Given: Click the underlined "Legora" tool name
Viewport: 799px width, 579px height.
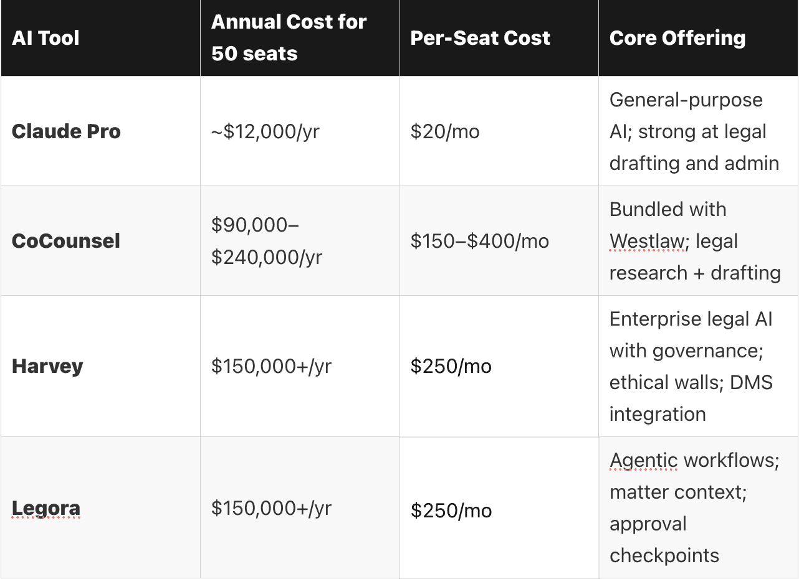Looking at the screenshot, I should click(46, 508).
